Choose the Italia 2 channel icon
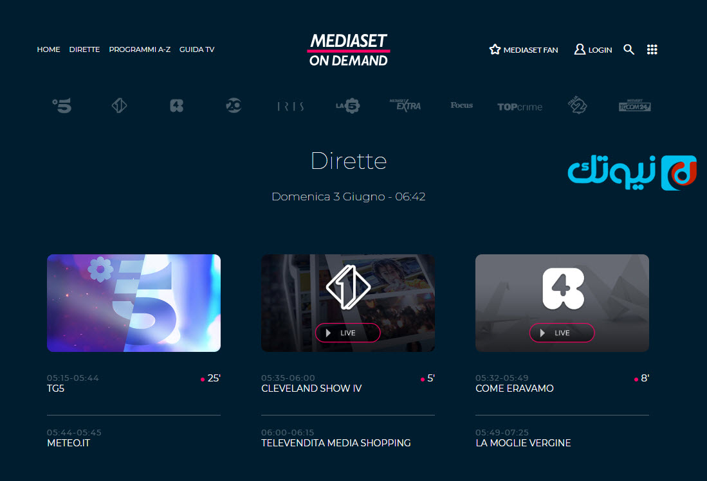Screen dimensions: 707x481 [578, 106]
